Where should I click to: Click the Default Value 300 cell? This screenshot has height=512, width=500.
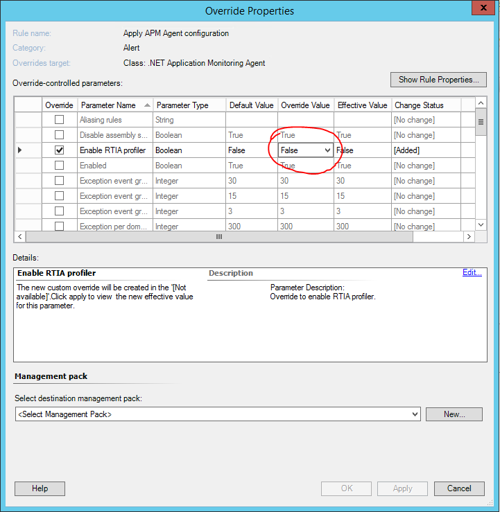tap(252, 226)
